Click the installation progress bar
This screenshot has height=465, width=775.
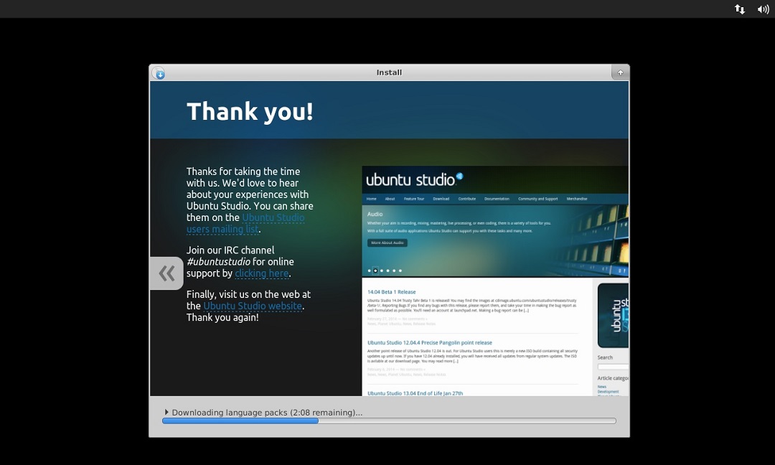[389, 421]
